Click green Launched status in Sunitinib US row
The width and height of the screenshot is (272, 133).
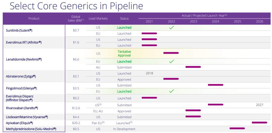point(124,27)
